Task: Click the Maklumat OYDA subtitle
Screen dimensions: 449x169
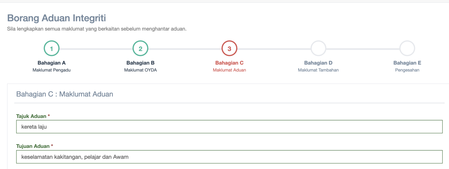Action: click(x=141, y=70)
